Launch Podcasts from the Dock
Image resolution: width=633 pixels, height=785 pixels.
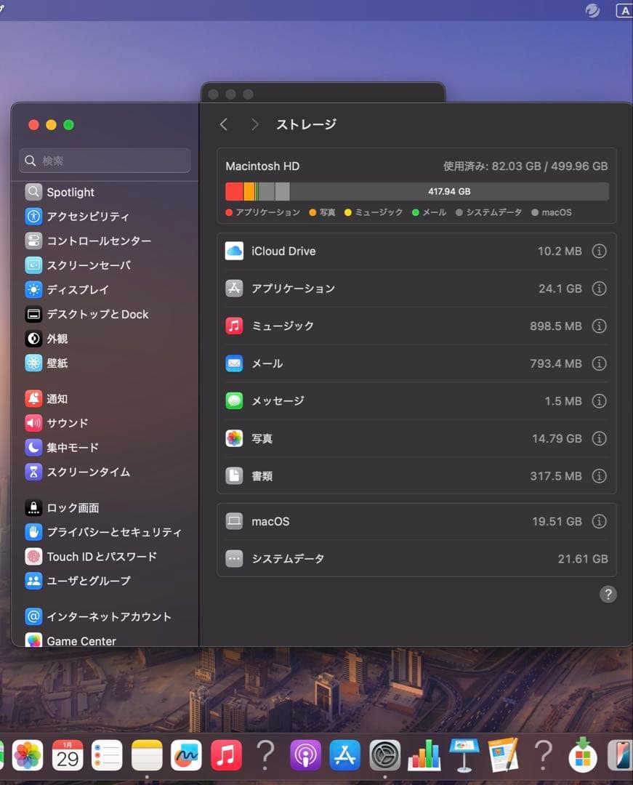(305, 755)
